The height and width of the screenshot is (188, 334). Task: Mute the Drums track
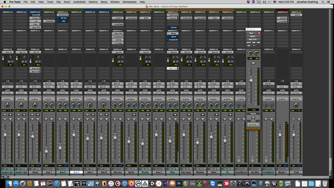(148, 119)
